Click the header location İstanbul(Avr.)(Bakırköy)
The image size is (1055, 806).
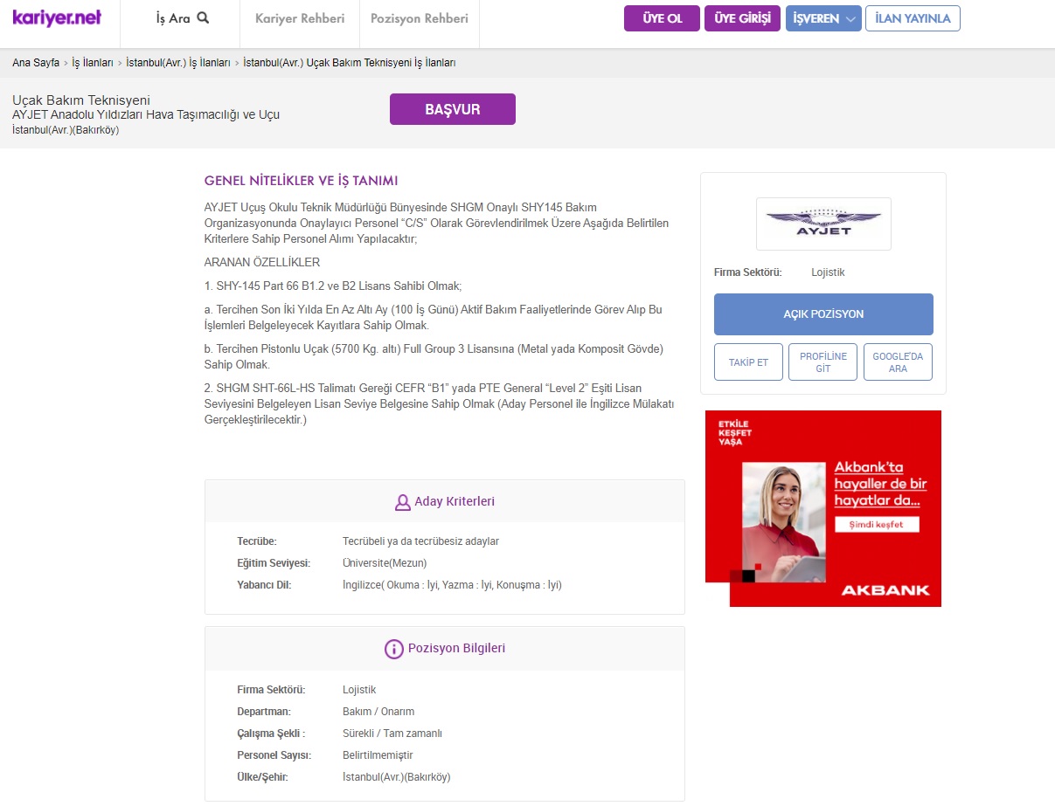point(66,130)
